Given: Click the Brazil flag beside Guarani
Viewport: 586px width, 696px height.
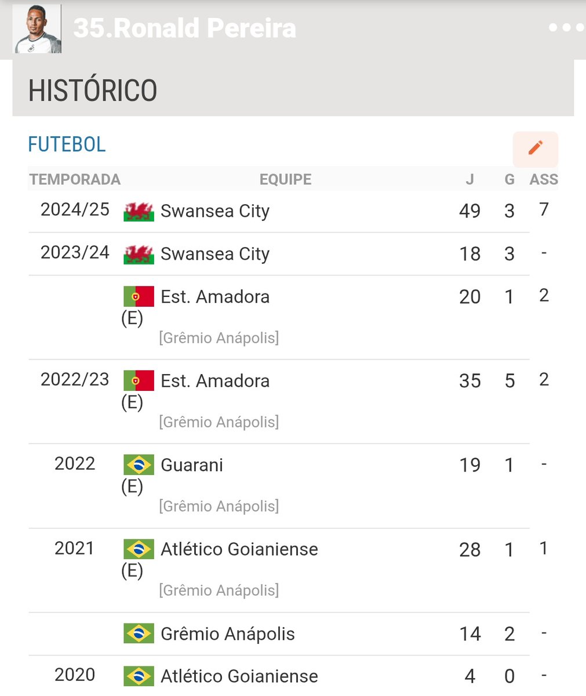Looking at the screenshot, I should point(139,465).
